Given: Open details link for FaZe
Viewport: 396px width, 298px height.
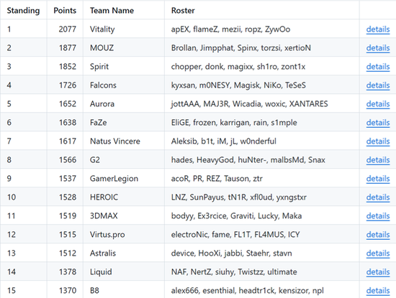Looking at the screenshot, I should click(378, 122).
